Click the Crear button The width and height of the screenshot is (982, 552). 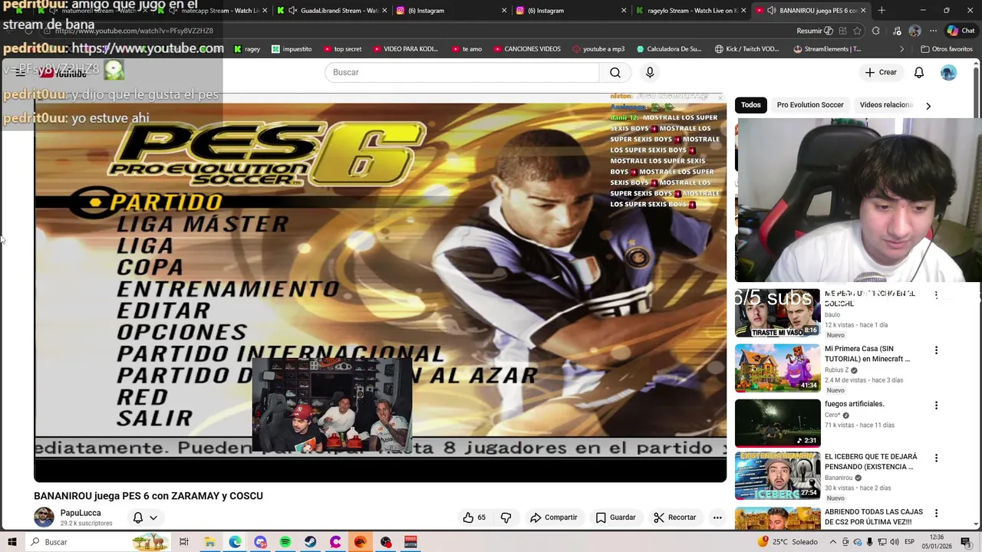tap(880, 72)
